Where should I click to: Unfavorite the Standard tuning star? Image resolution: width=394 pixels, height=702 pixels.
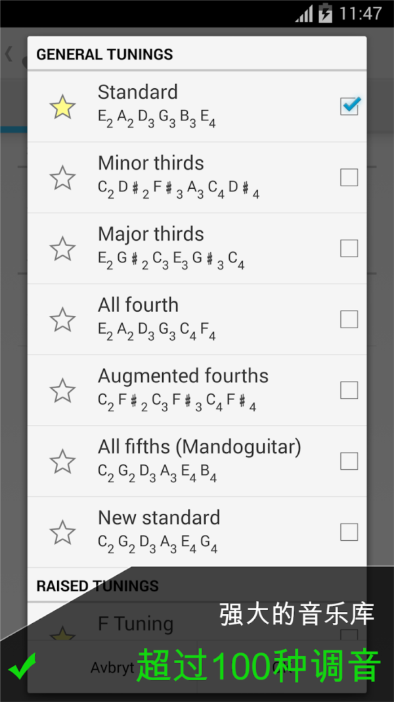pyautogui.click(x=62, y=107)
